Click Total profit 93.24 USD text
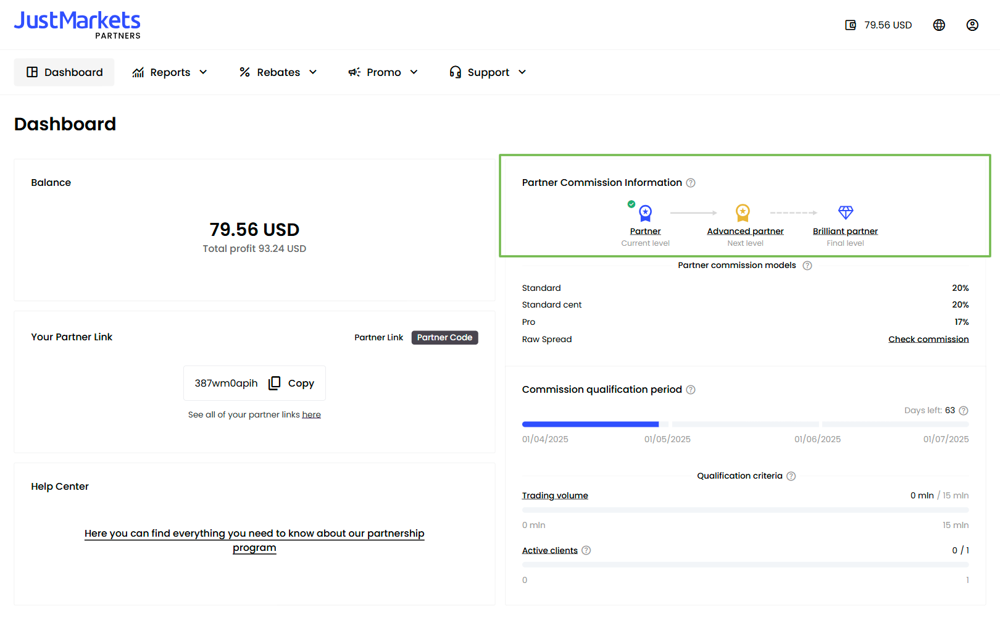The width and height of the screenshot is (1000, 625). pos(254,249)
